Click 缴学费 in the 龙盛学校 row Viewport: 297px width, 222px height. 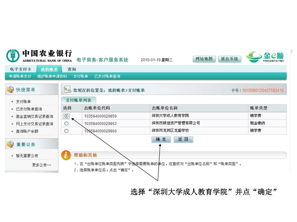[256, 130]
